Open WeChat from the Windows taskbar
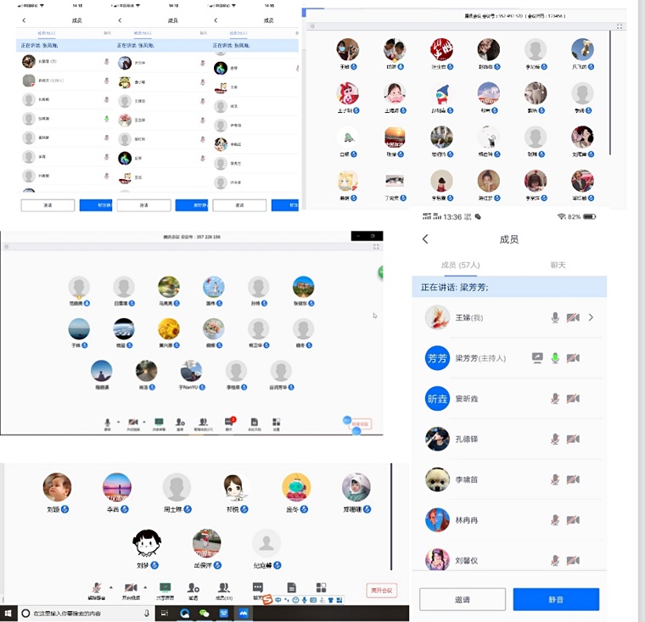The height and width of the screenshot is (622, 645). pos(204,613)
